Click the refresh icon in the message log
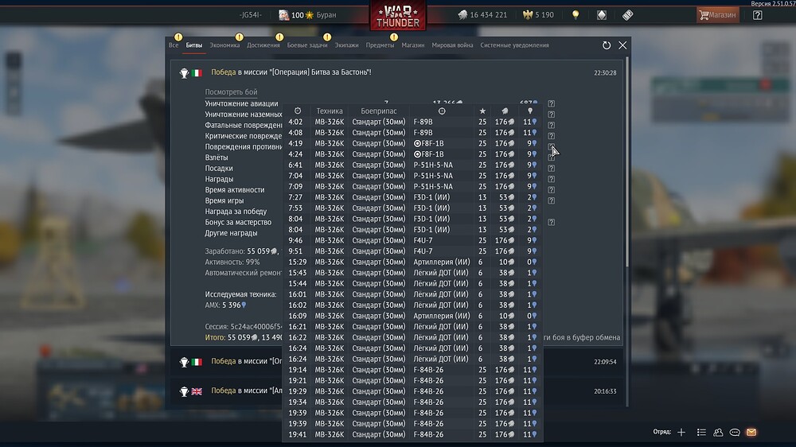The image size is (796, 447). (607, 46)
